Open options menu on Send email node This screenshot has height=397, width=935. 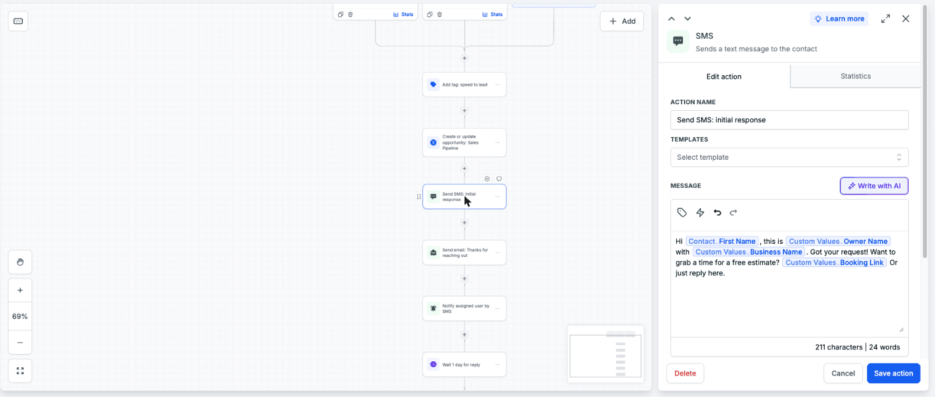point(497,253)
